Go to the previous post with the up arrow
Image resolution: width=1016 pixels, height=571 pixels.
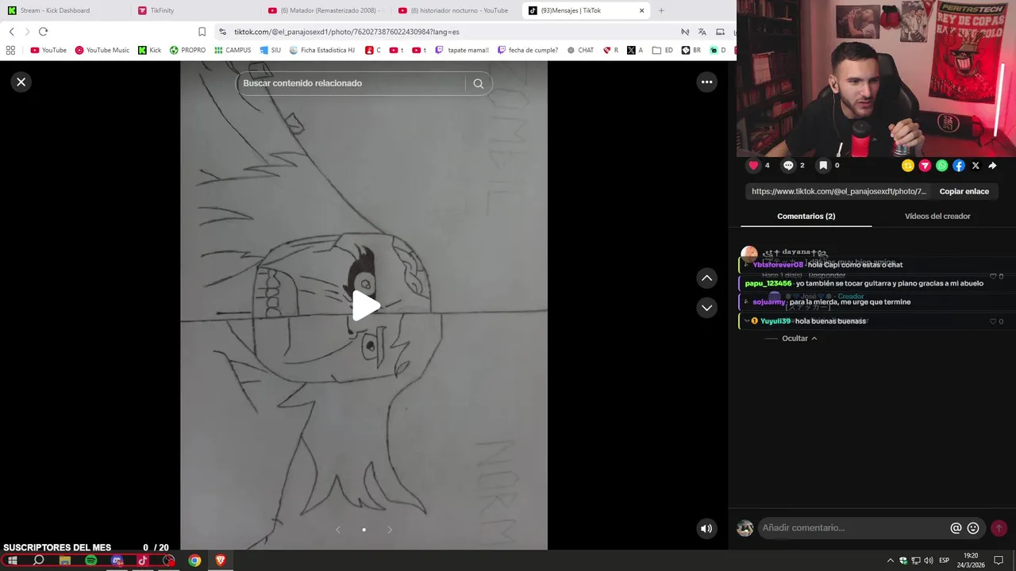706,278
